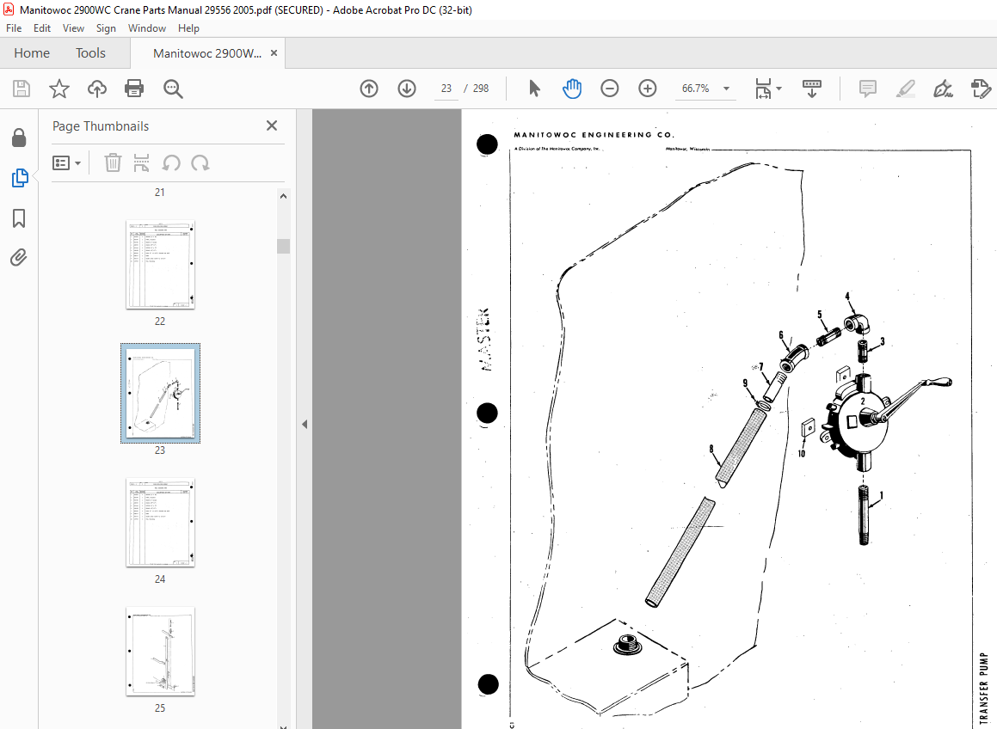This screenshot has width=997, height=729.
Task: Open the zoom level dropdown arrow
Action: point(726,89)
